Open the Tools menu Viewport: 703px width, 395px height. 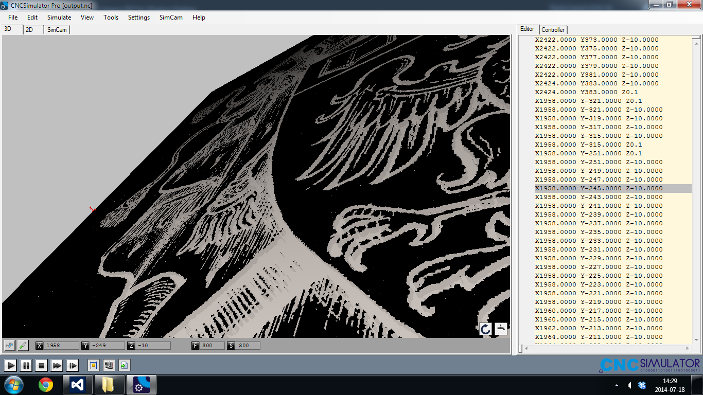(111, 17)
